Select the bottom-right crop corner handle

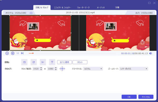tap(71, 50)
